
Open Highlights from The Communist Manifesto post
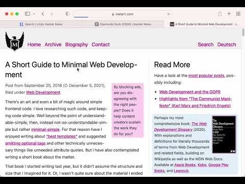pos(195,102)
